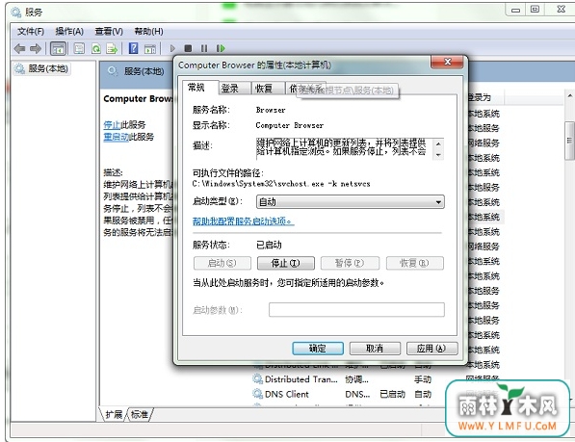The image size is (575, 442).
Task: Minimize the 服务 window
Action: point(515,10)
